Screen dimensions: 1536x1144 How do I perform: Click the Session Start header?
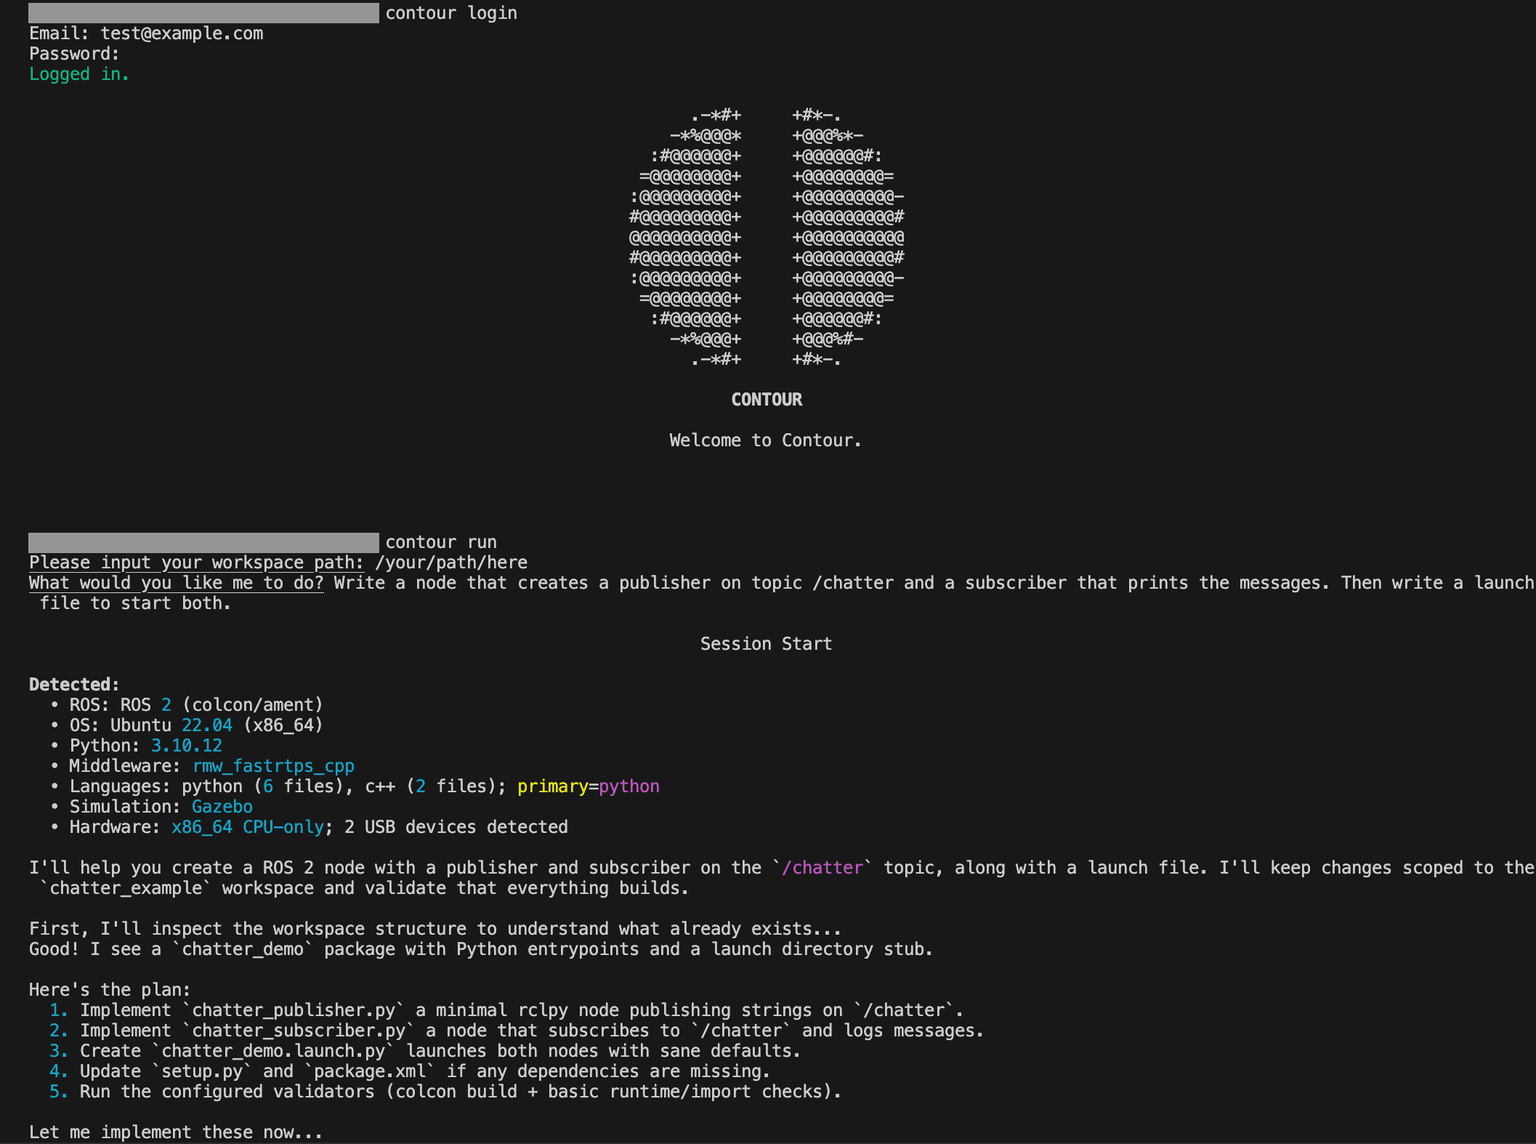pos(766,643)
